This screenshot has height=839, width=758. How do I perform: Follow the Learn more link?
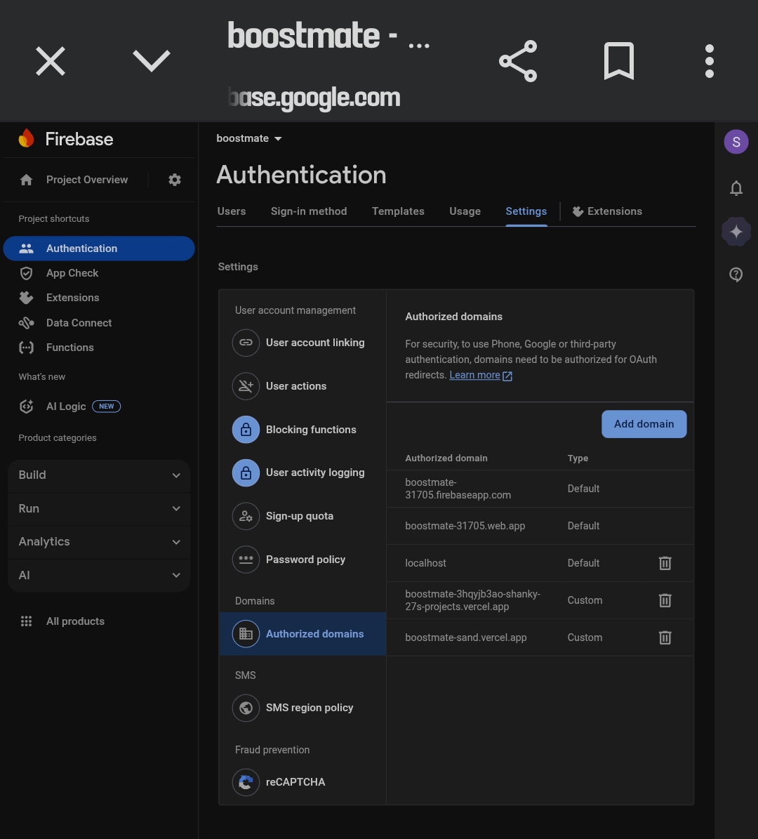(x=481, y=375)
